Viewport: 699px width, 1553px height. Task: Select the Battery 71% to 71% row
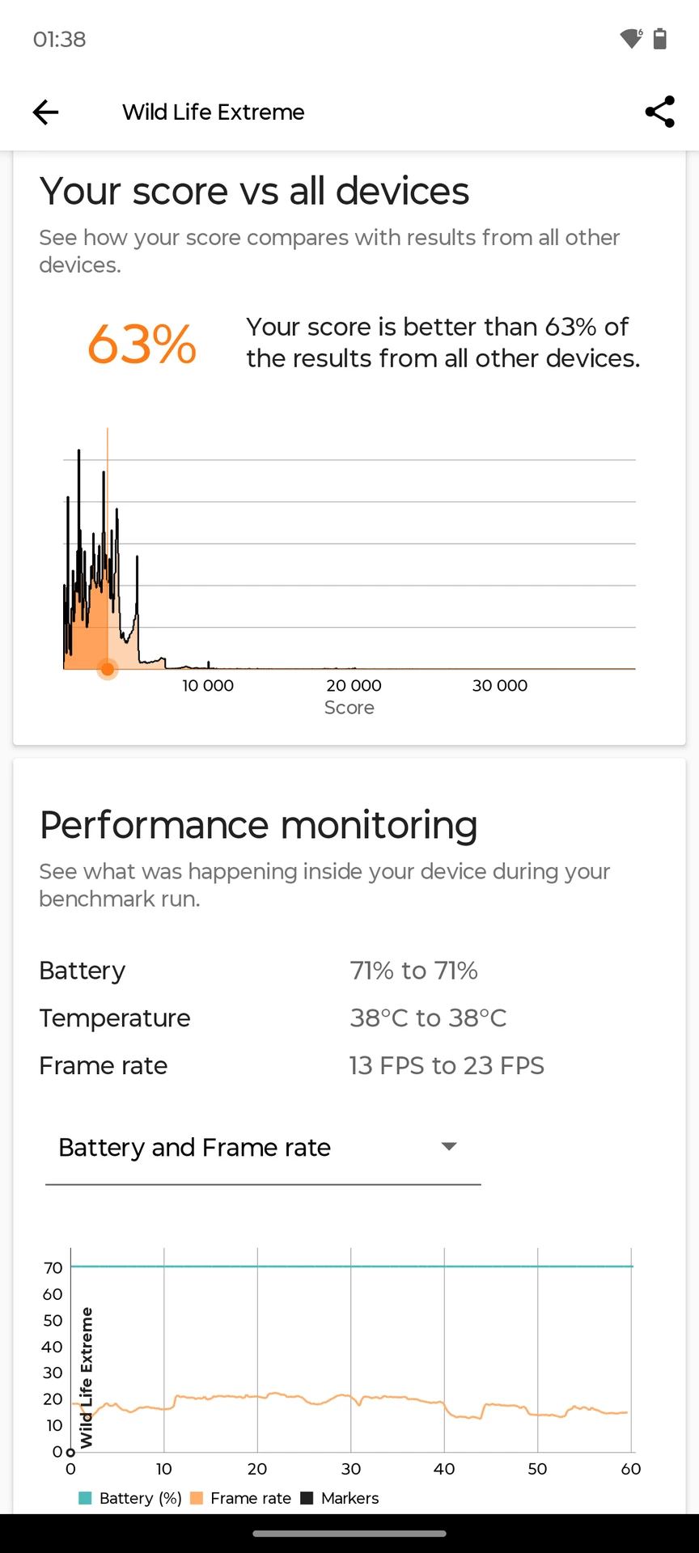point(349,971)
